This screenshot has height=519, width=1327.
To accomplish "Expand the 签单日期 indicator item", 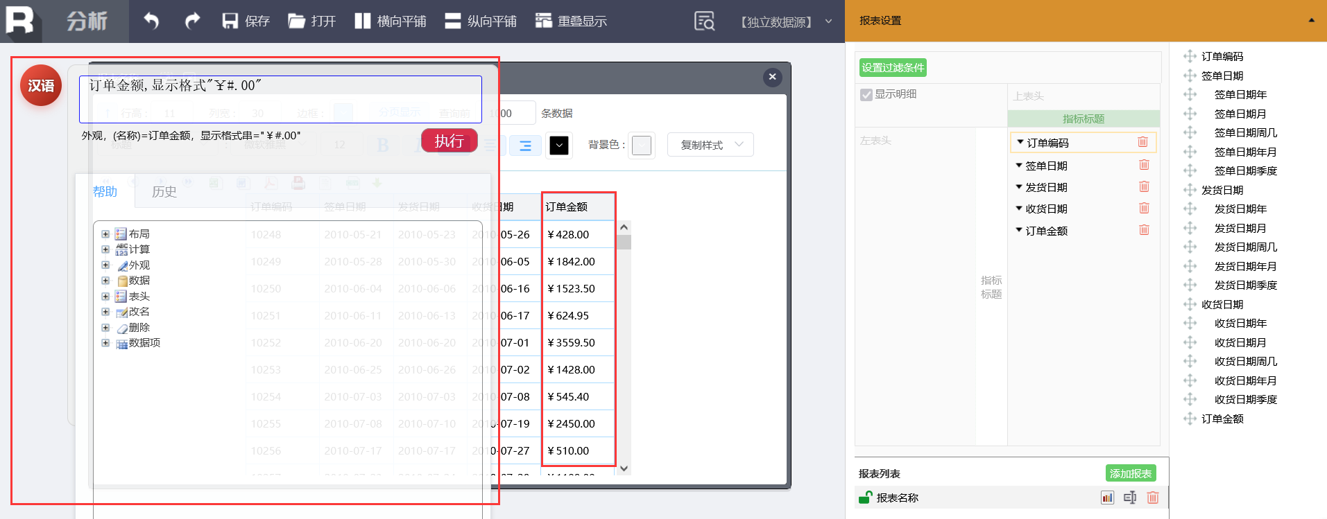I will tap(1019, 166).
